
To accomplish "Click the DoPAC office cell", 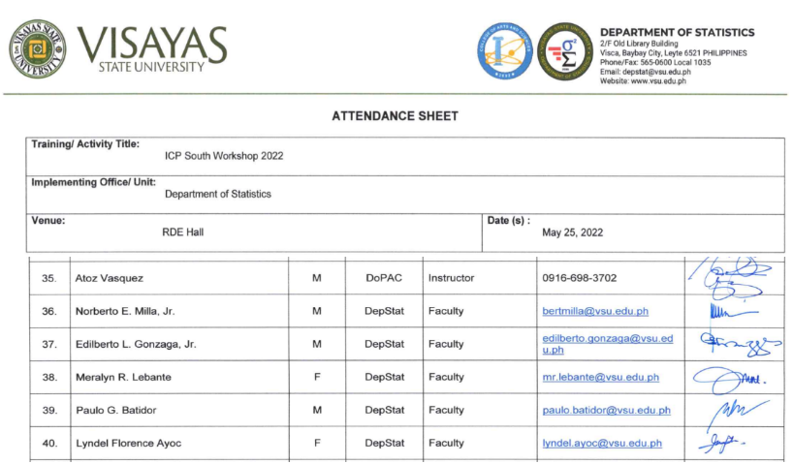I will [x=384, y=278].
